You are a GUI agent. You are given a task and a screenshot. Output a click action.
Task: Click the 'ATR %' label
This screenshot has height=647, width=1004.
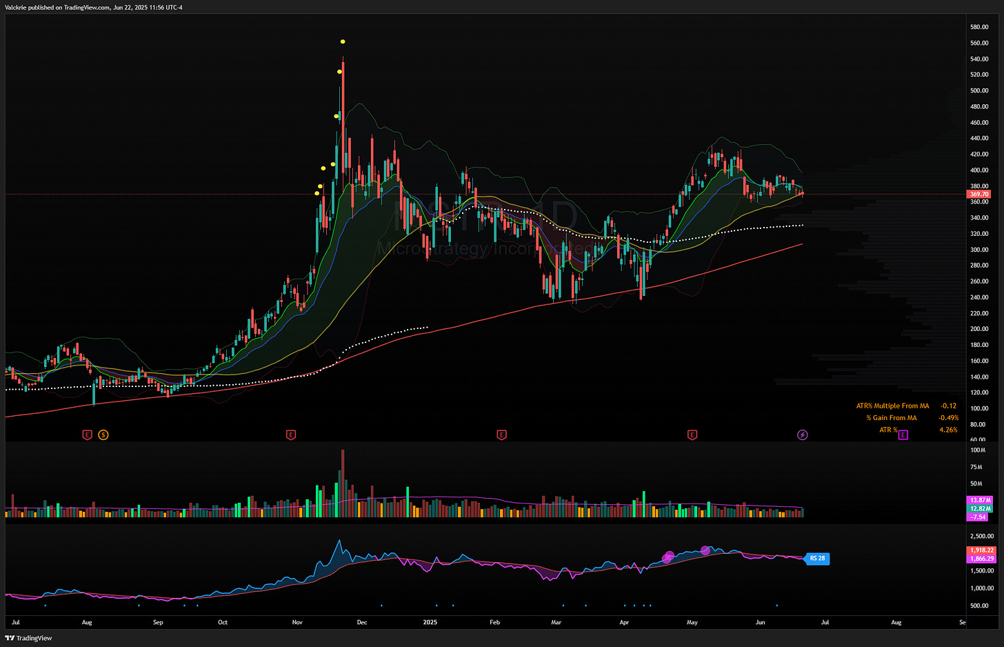888,430
